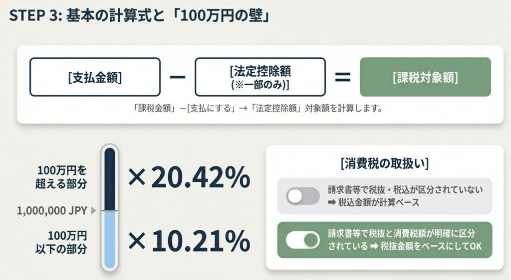This screenshot has width=511, height=280.
Task: Disable the green toggle for 税抜と消費税額 separation
Action: 302,240
